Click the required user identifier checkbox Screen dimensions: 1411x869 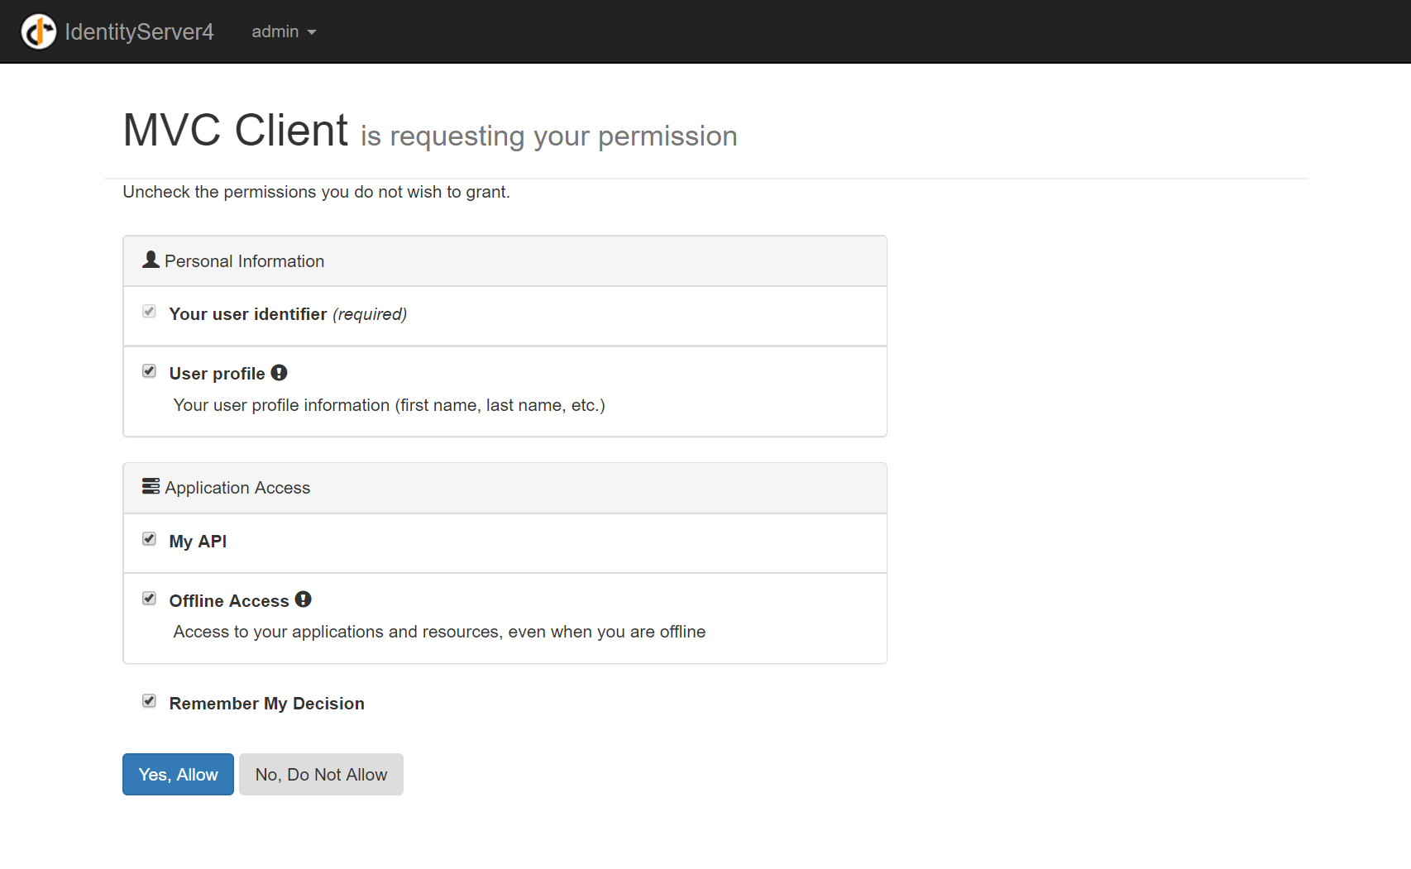[x=149, y=312]
